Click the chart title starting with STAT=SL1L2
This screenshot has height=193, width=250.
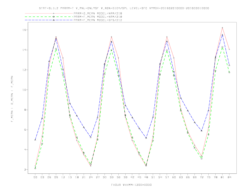(x=124, y=8)
